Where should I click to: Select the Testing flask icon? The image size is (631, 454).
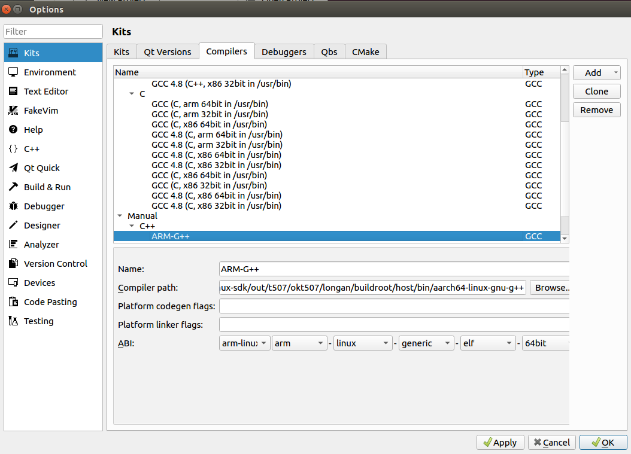click(13, 321)
